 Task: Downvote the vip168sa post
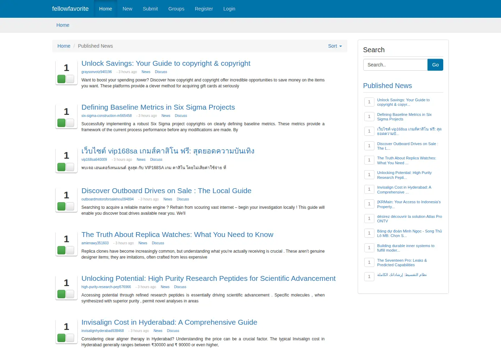pyautogui.click(x=70, y=167)
